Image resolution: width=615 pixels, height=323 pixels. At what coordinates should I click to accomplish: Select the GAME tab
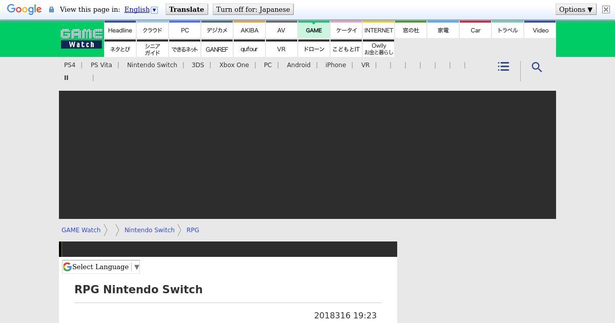point(314,30)
